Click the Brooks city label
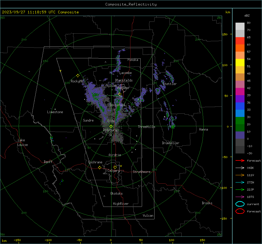262x244 pixels. [207, 203]
